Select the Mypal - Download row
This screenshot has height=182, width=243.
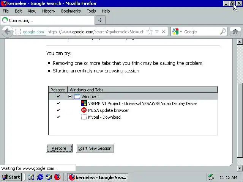click(133, 117)
